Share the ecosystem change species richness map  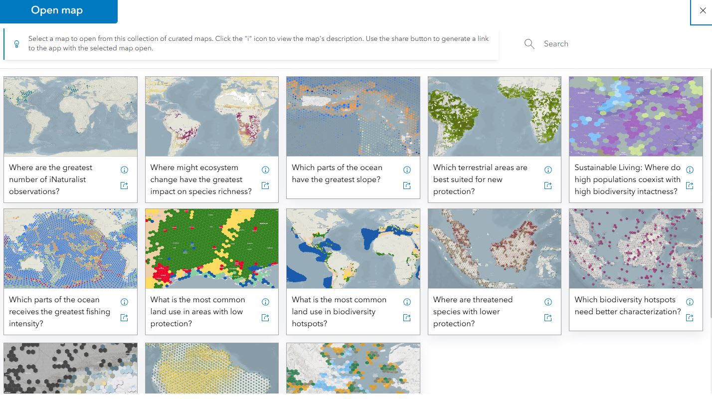coord(265,186)
